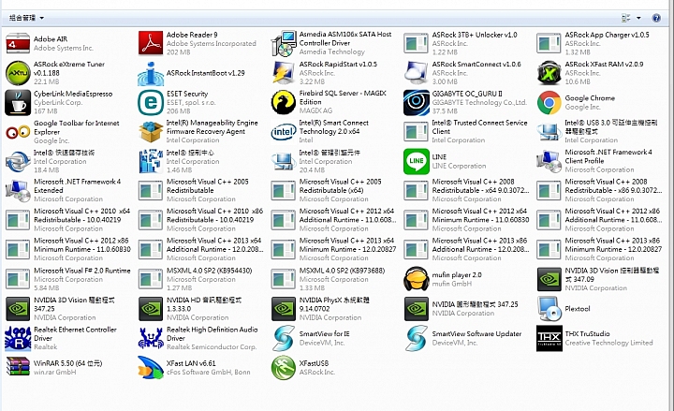The height and width of the screenshot is (411, 674).
Task: Select the SmartView for IE icon
Action: click(284, 338)
